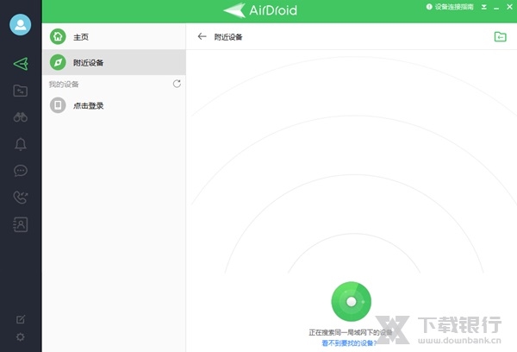Click the title bar dropdown menu icon
Image resolution: width=517 pixels, height=352 pixels.
pyautogui.click(x=483, y=7)
